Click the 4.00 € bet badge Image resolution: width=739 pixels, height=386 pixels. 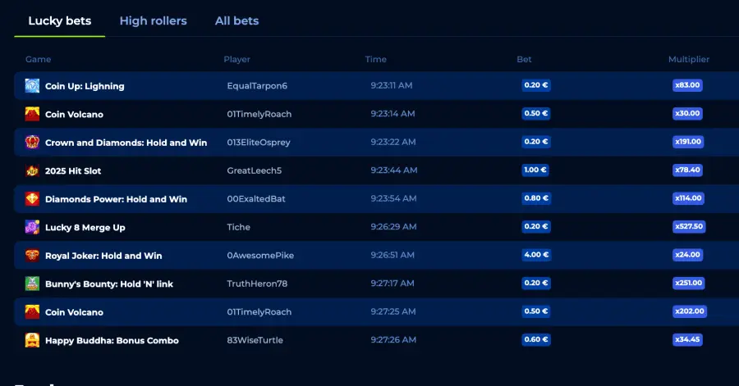536,254
